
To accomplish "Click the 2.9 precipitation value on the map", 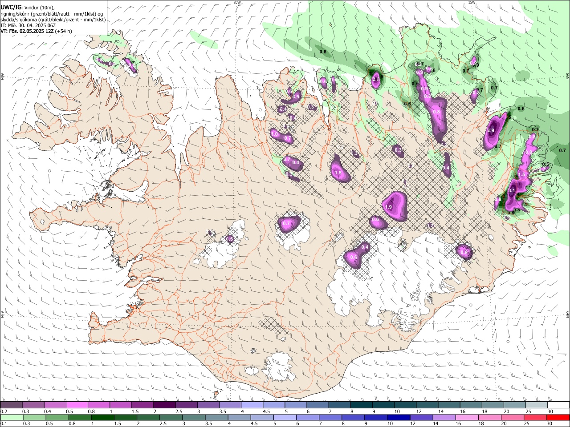I will (x=491, y=130).
